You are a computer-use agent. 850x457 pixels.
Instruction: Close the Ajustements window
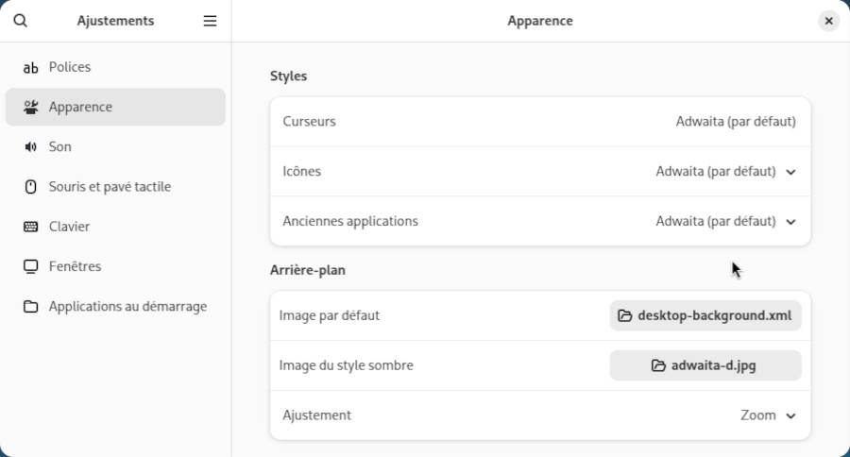[x=828, y=21]
